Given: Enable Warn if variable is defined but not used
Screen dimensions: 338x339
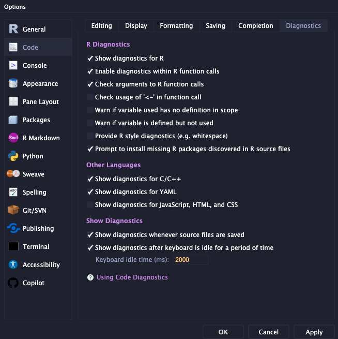Looking at the screenshot, I should tap(90, 123).
